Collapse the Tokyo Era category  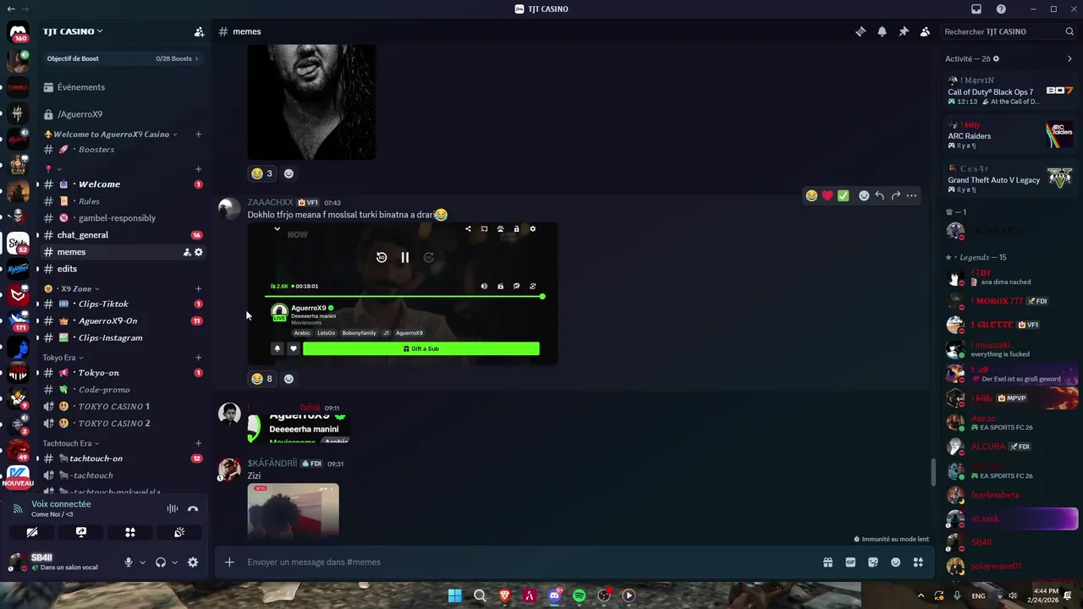pyautogui.click(x=63, y=358)
